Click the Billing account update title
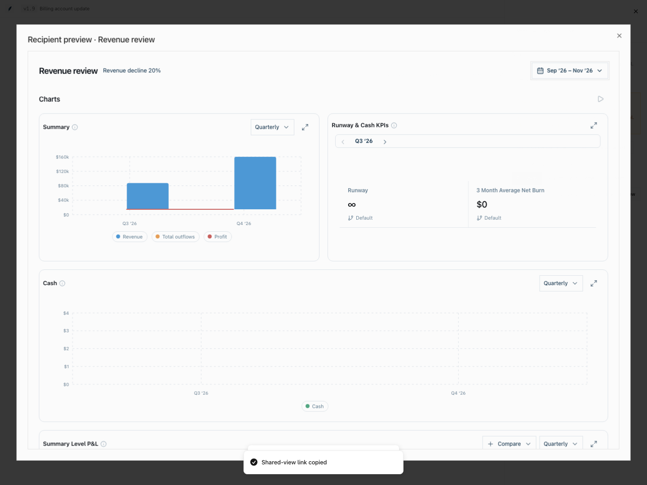 64,9
